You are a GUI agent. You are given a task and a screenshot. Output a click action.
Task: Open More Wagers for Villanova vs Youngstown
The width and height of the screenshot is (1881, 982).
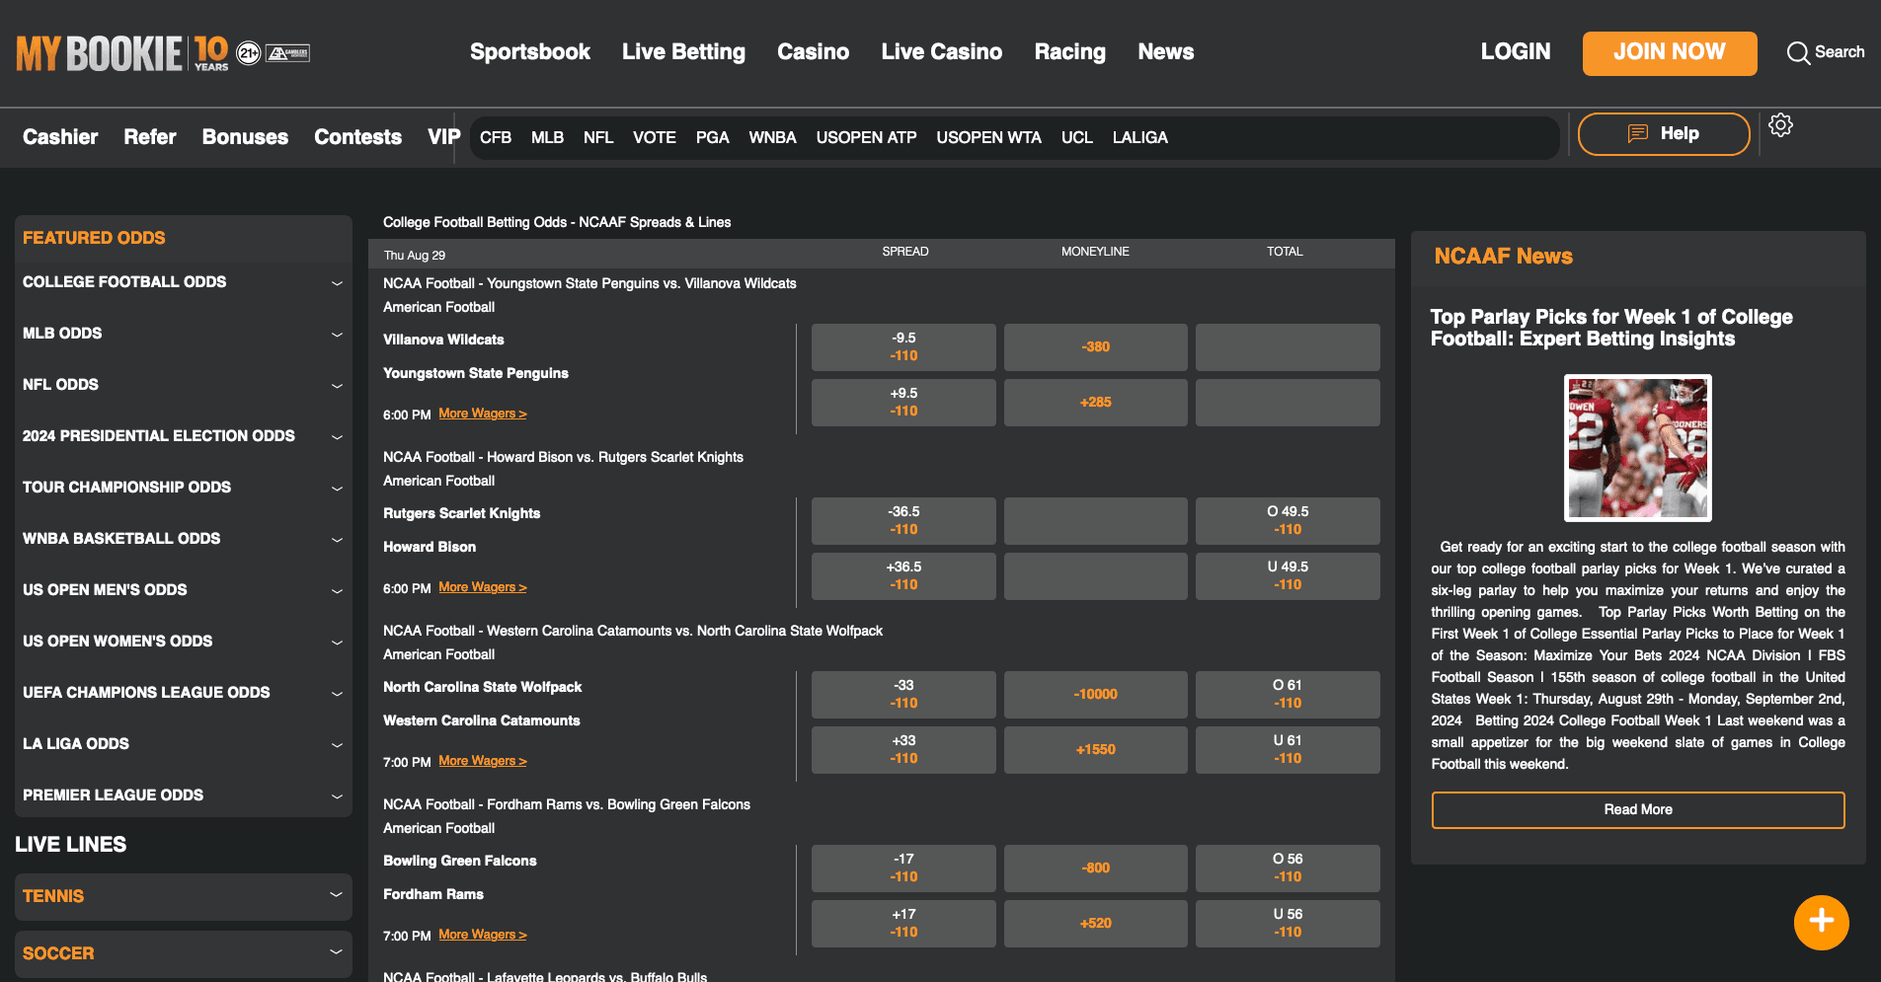(x=483, y=414)
